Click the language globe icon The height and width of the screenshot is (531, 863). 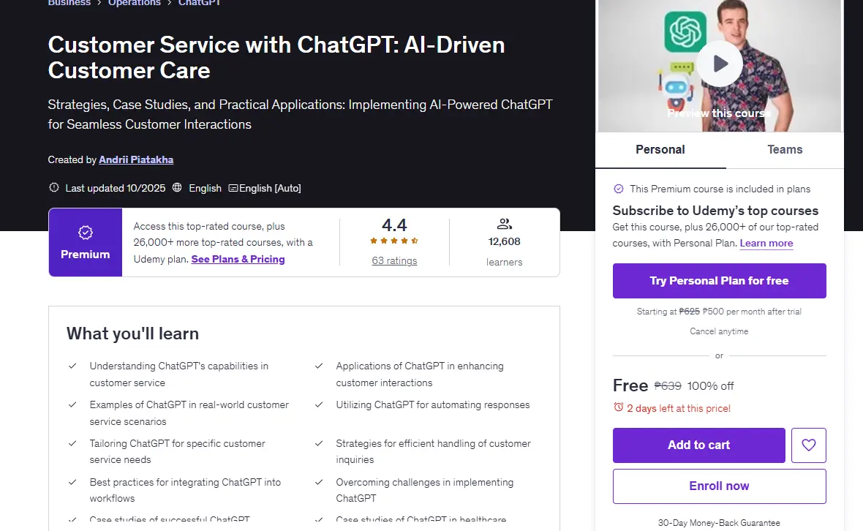(x=177, y=188)
